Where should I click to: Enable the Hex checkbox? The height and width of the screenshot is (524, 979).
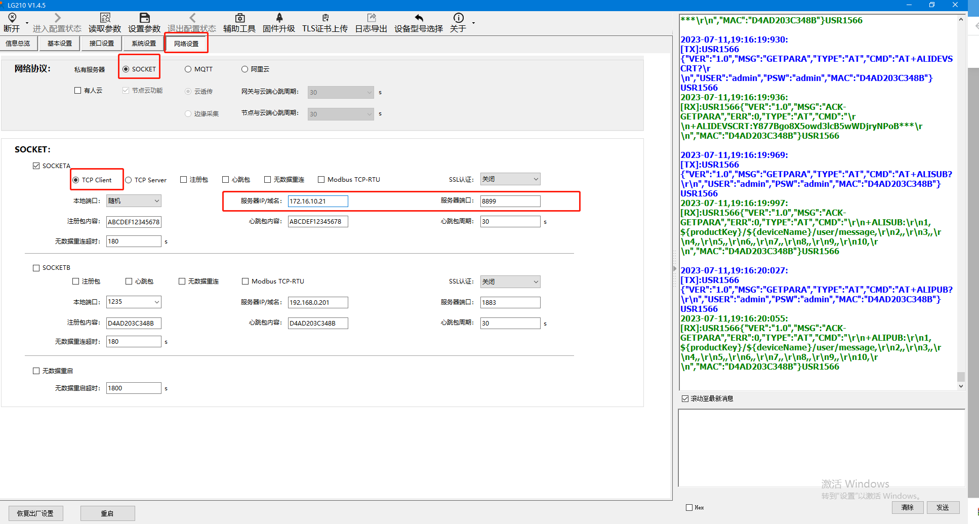coord(689,508)
